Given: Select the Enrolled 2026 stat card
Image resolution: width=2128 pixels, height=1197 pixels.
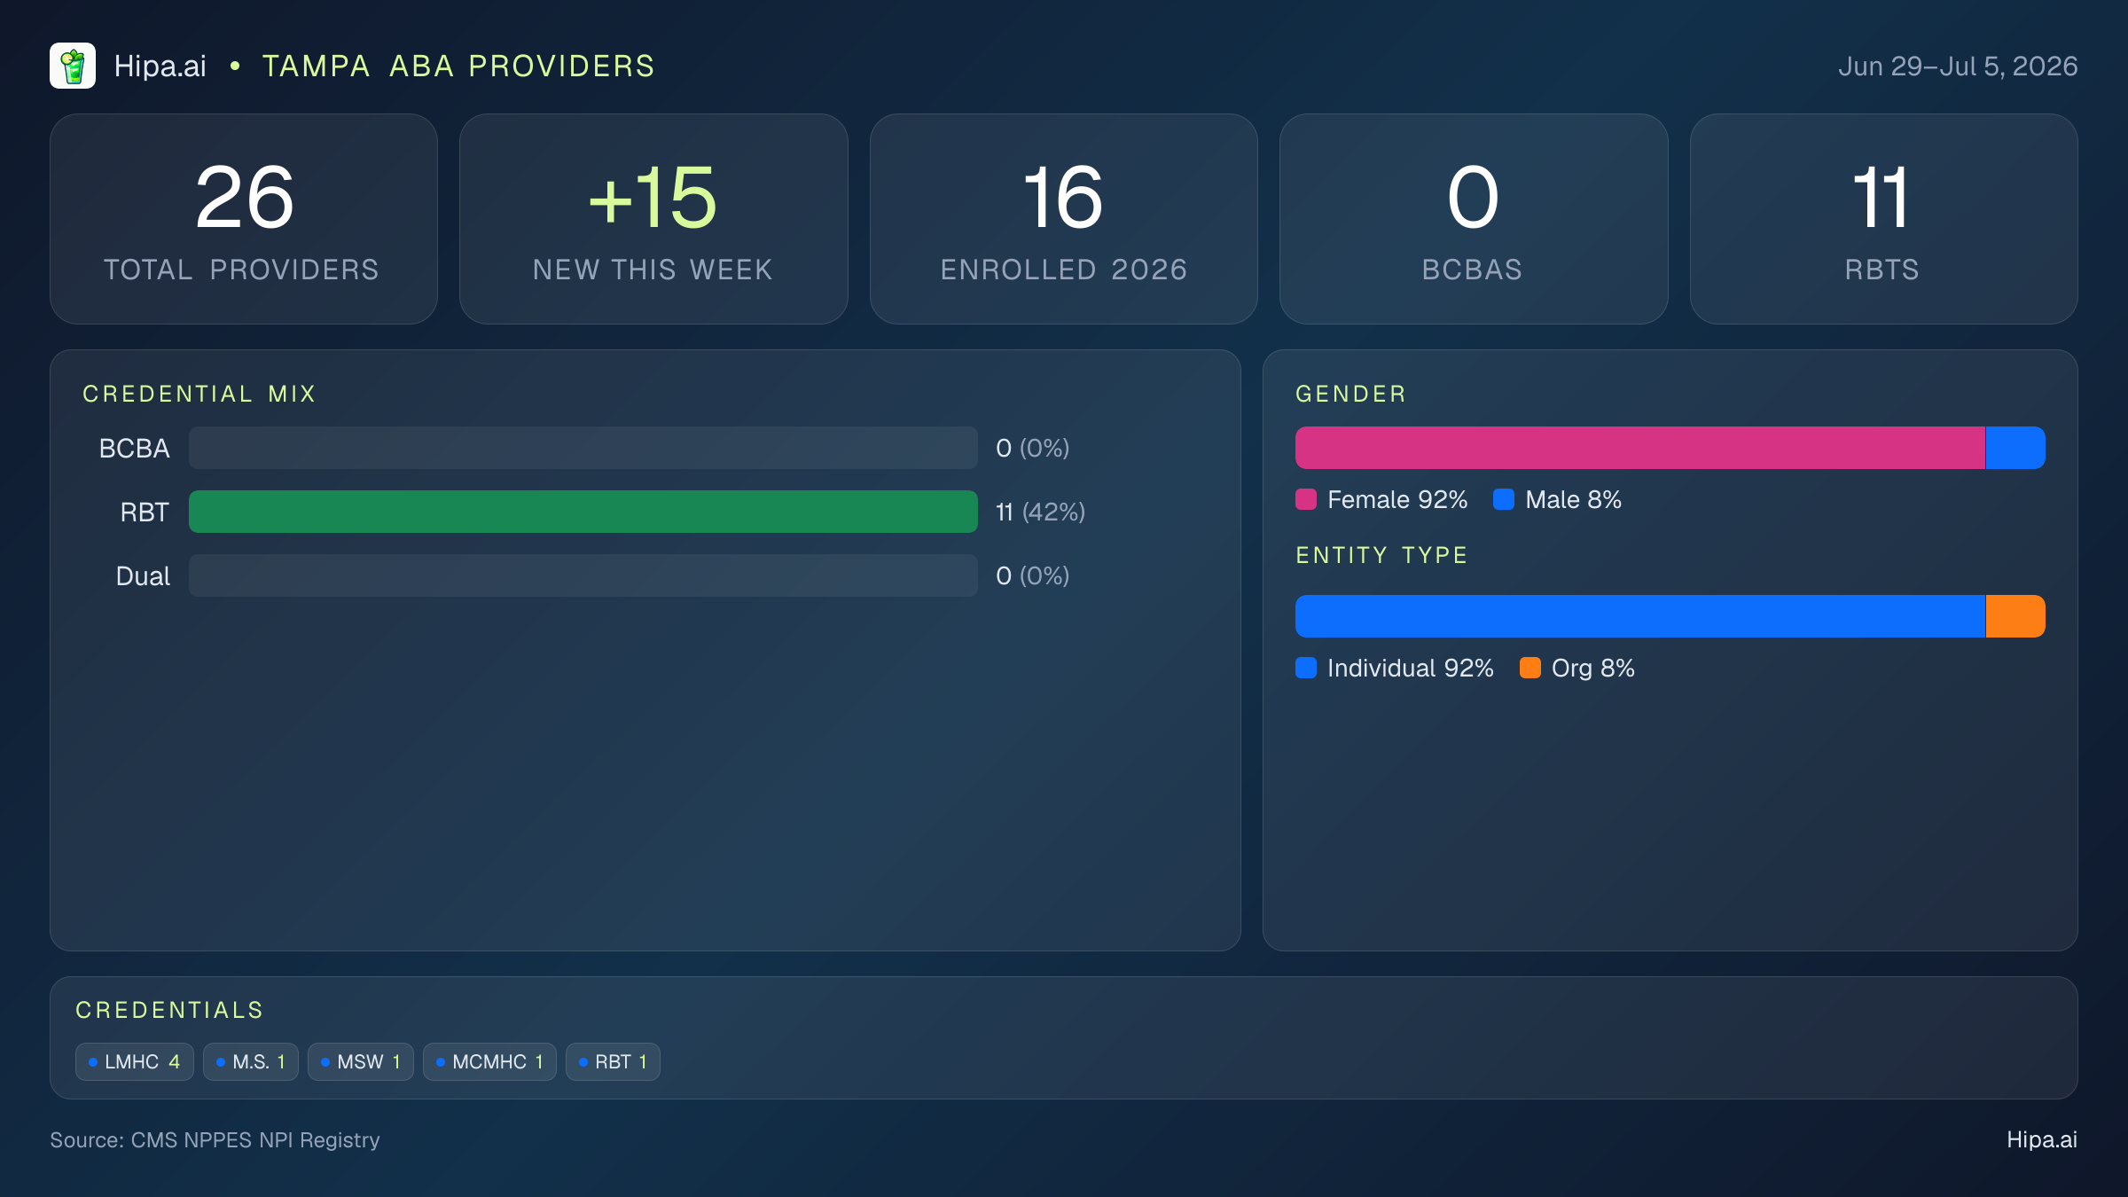Looking at the screenshot, I should pyautogui.click(x=1064, y=219).
